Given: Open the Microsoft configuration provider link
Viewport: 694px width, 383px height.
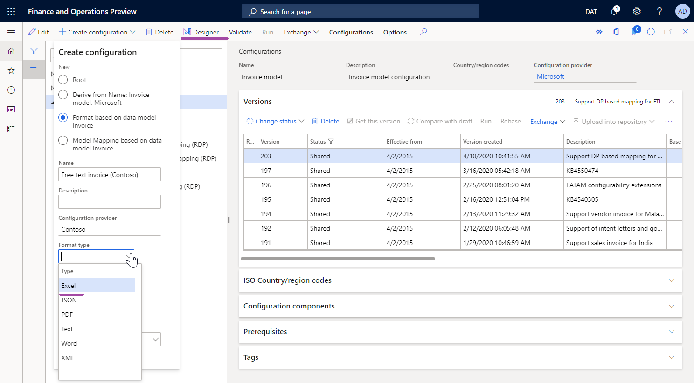Looking at the screenshot, I should pyautogui.click(x=550, y=76).
